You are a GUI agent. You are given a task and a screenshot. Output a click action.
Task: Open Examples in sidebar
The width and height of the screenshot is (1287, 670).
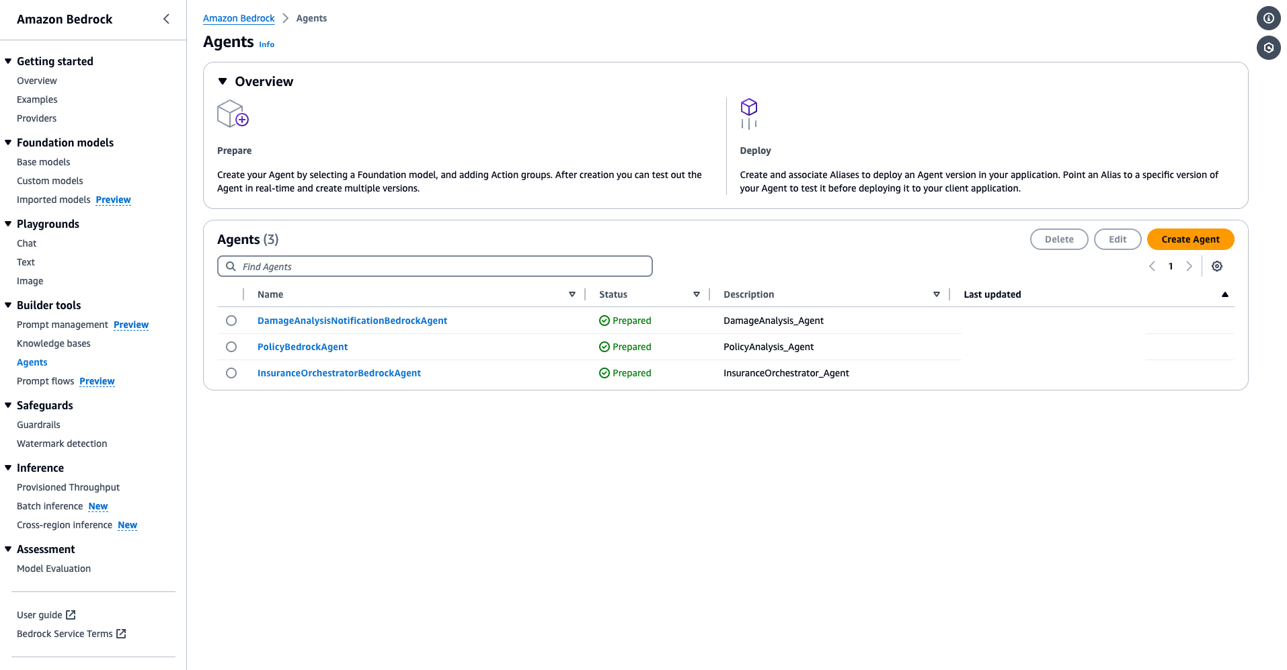click(37, 99)
